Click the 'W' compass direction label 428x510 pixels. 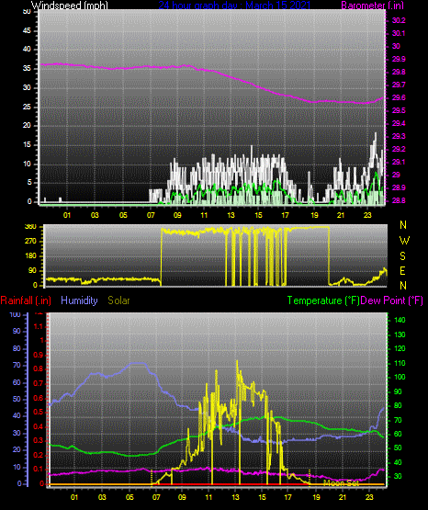coord(404,241)
